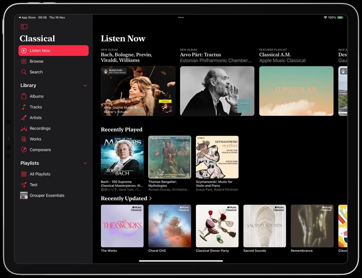
Task: Open the Browse grid icon
Action: (x=24, y=61)
